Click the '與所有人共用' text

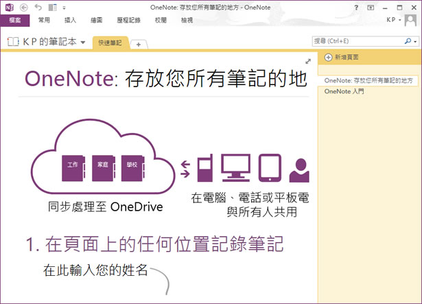[262, 212]
